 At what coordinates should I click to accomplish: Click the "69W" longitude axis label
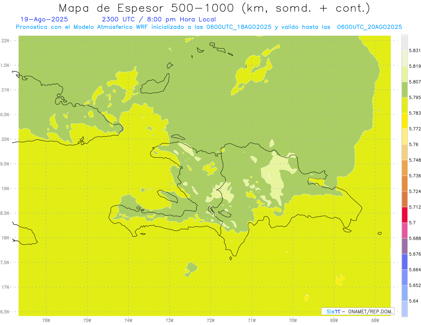pyautogui.click(x=334, y=320)
